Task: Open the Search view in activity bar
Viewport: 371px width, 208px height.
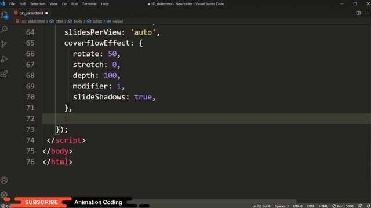Action: pyautogui.click(x=4, y=29)
